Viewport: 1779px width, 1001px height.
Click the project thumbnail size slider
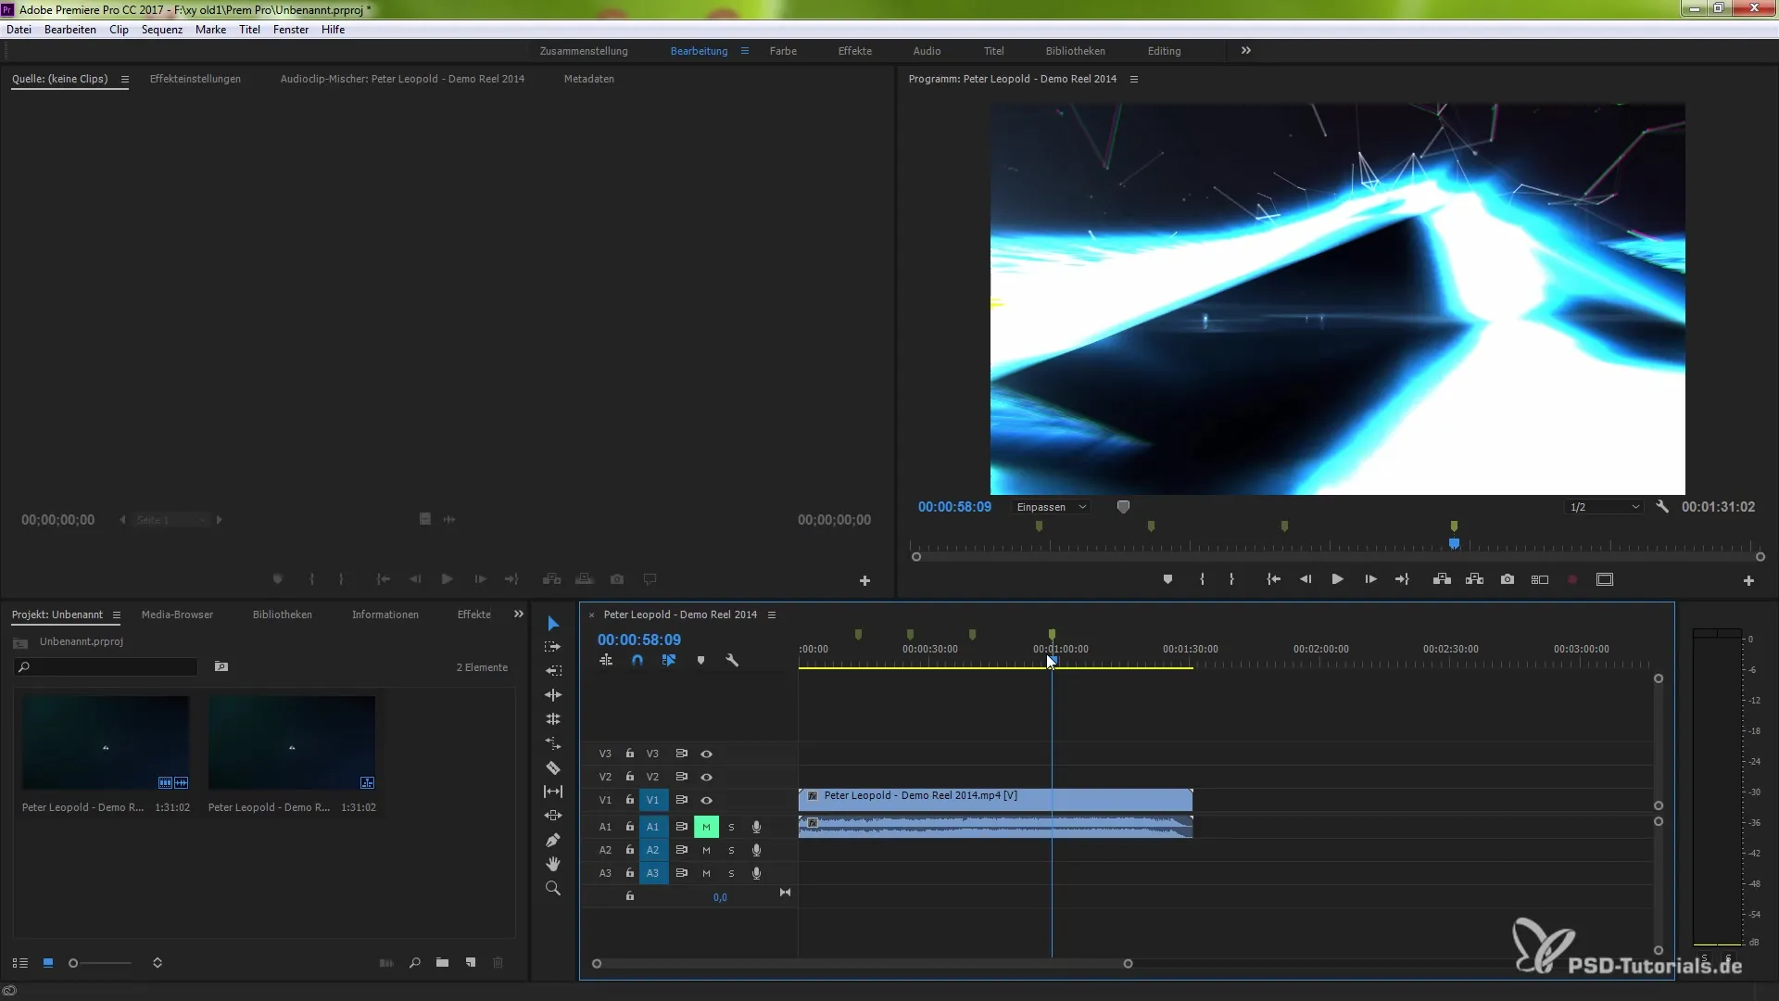(101, 963)
